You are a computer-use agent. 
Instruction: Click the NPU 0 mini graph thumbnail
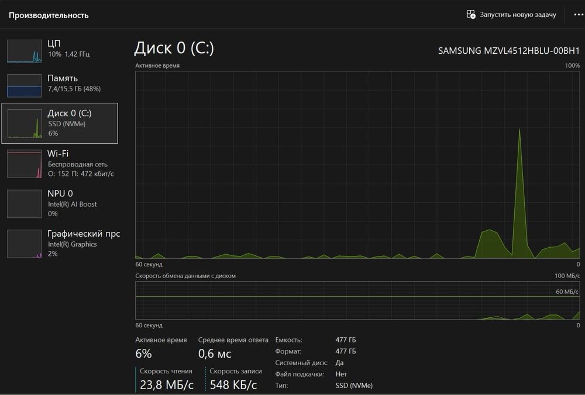pos(24,204)
